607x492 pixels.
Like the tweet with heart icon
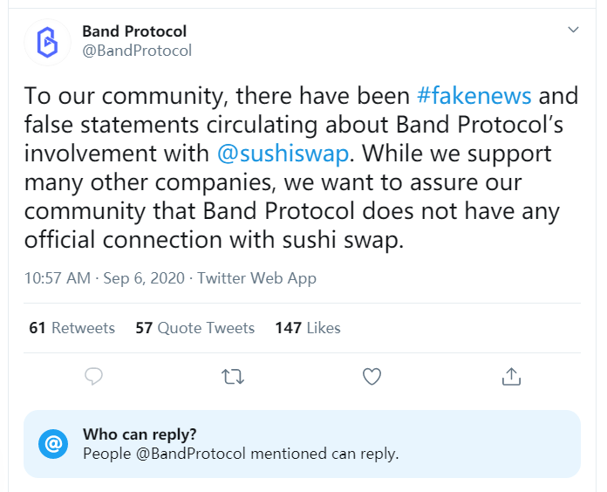[x=372, y=376]
